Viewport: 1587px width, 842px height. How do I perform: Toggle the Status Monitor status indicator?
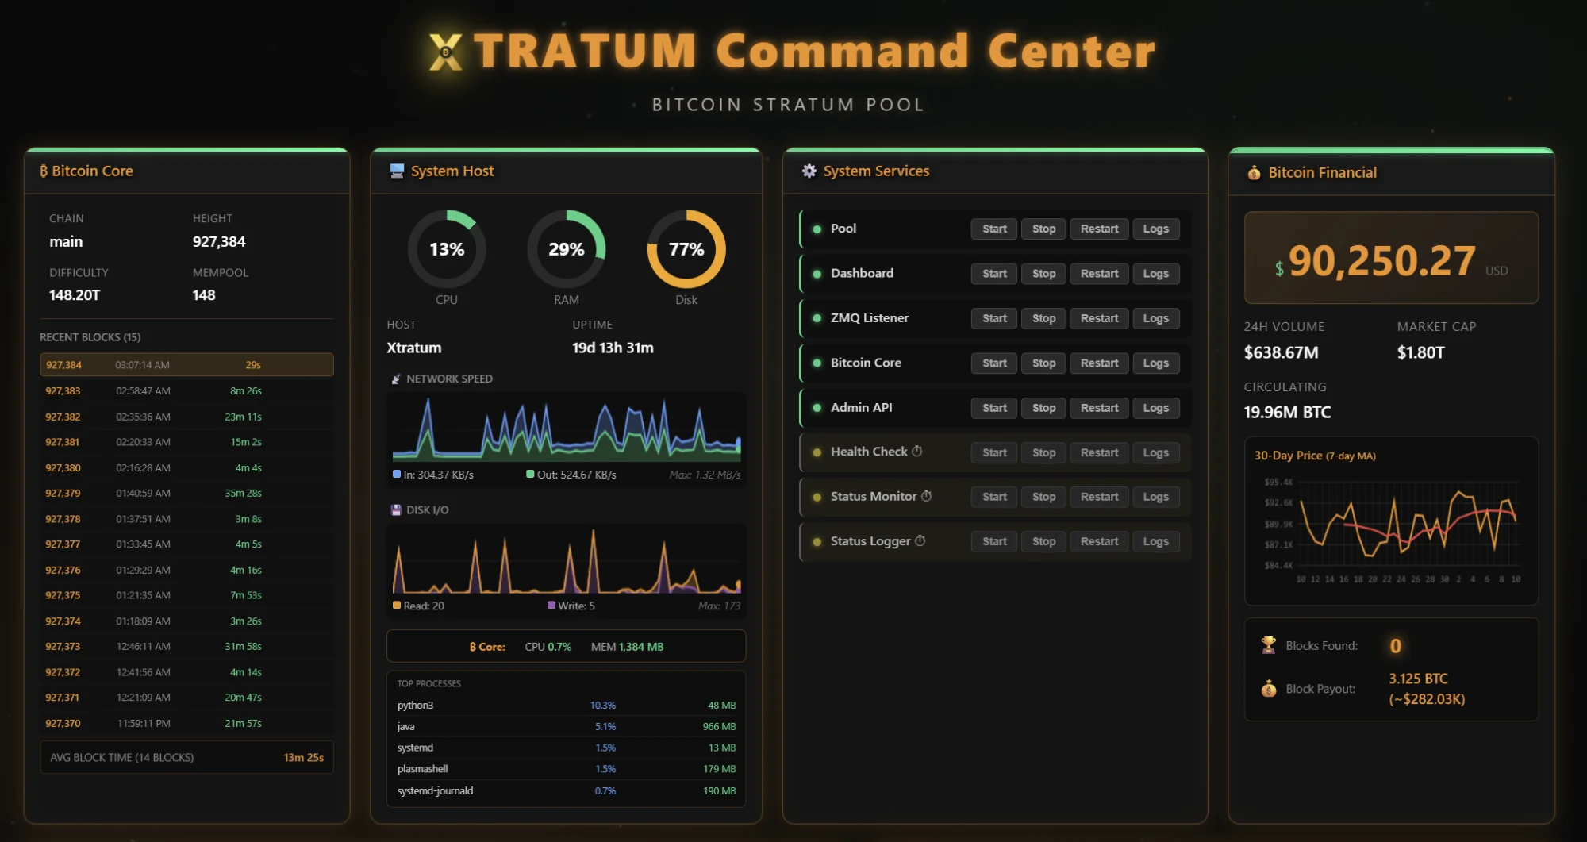(x=817, y=496)
